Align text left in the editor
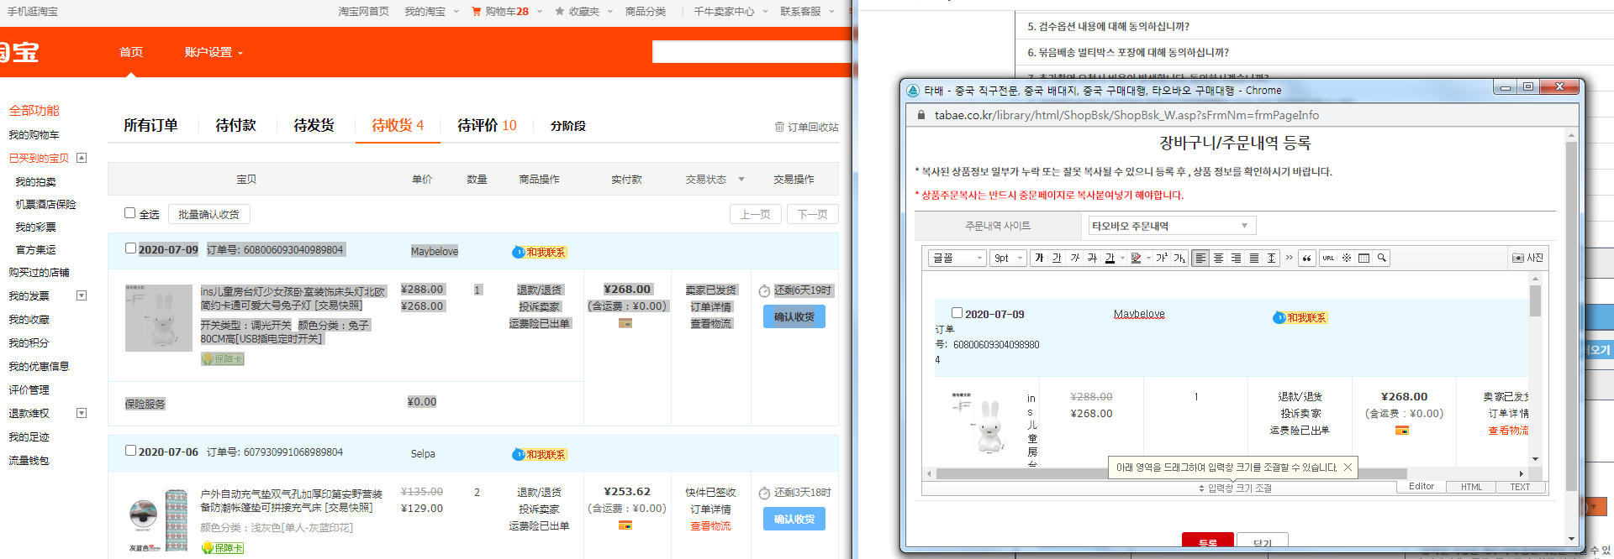Viewport: 1614px width, 559px height. [x=1200, y=258]
